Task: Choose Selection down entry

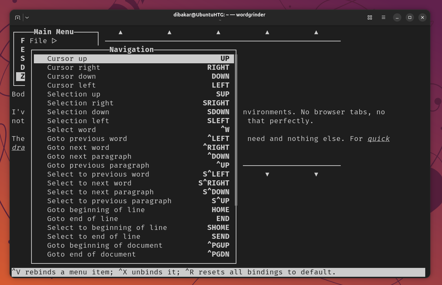Action: pos(134,112)
